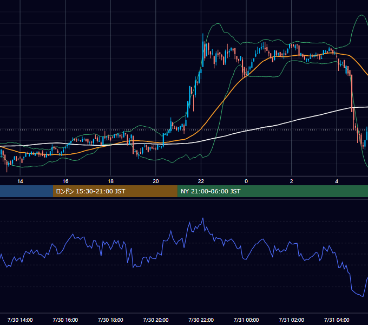Screen dimensions: 368x325
Task: Click the 14 hour label on price chart axis
Action: pos(20,181)
